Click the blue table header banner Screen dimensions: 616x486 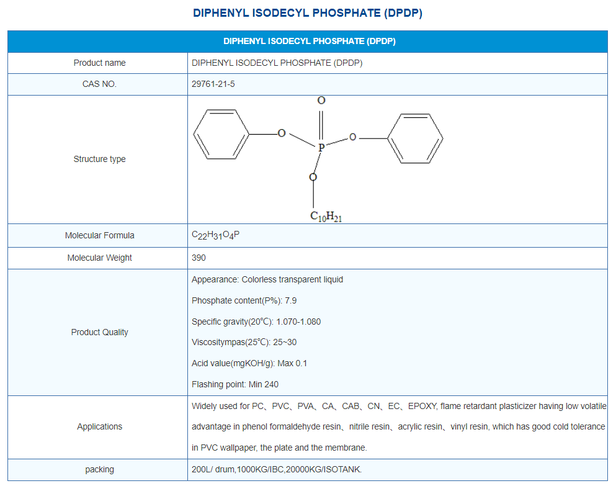[x=308, y=42]
